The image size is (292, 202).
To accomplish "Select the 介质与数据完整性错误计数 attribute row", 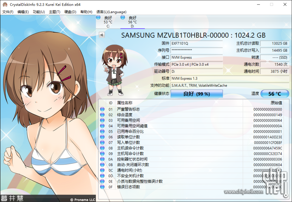I will (x=191, y=181).
